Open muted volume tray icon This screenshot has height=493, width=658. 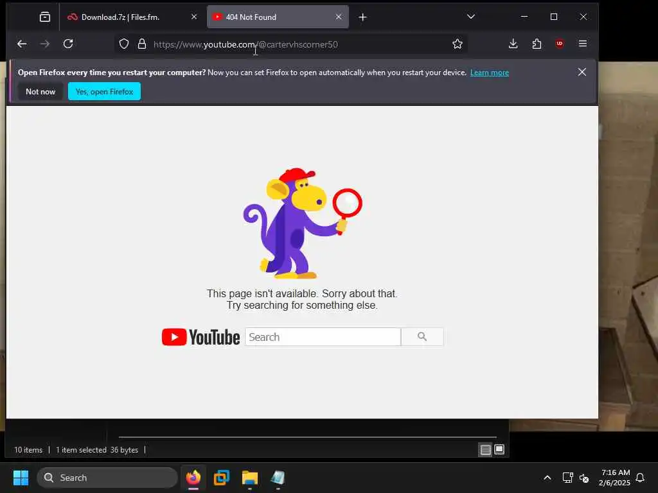584,478
